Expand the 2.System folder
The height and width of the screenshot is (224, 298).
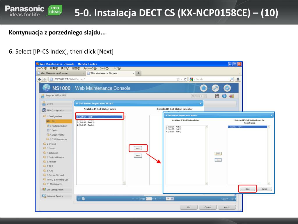pyautogui.click(x=45, y=144)
